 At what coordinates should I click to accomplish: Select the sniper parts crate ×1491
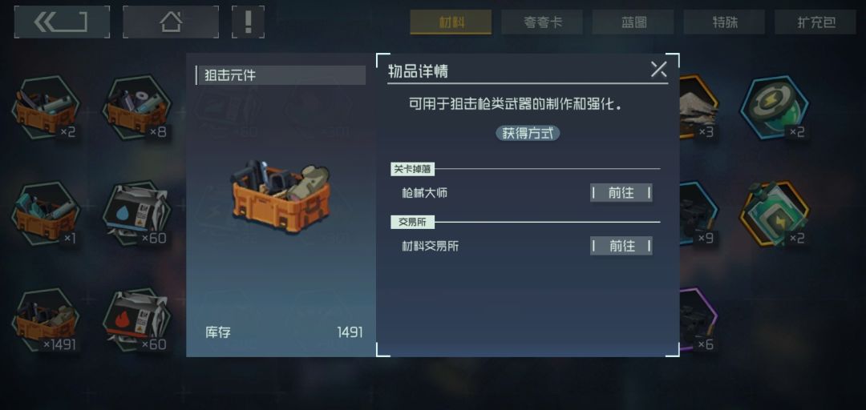[x=46, y=320]
